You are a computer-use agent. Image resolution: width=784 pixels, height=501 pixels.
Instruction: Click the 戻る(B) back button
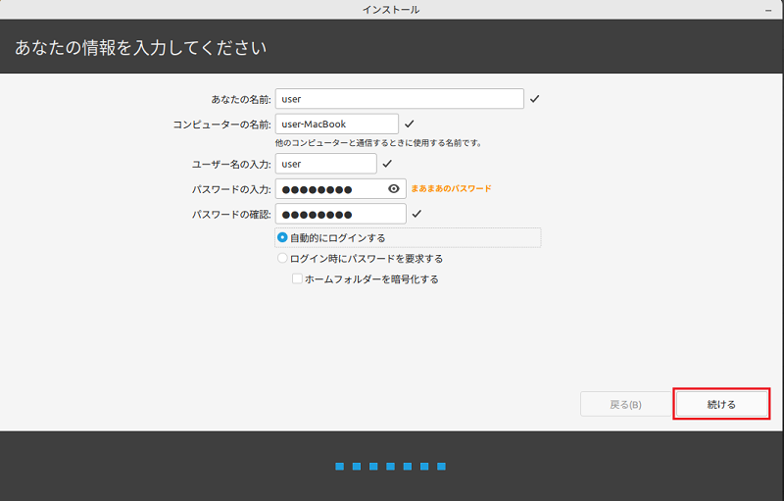point(625,404)
